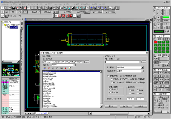Click the green line color swatch
The image size is (171, 119).
click(166, 17)
